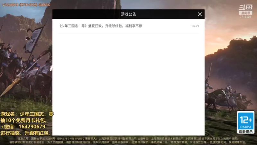Click the +微信：164290679 text line
Viewport: 257px width, 145px height.
click(x=23, y=127)
